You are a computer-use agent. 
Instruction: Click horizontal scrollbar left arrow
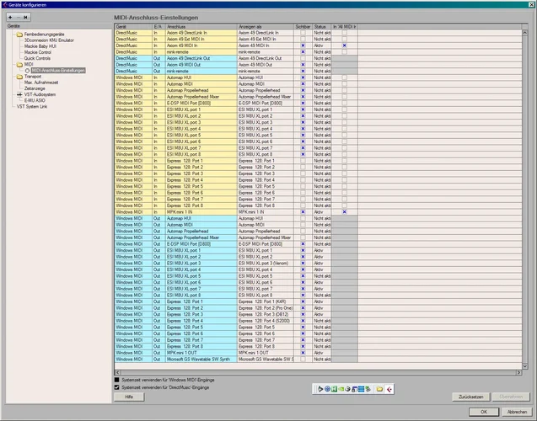pyautogui.click(x=117, y=372)
